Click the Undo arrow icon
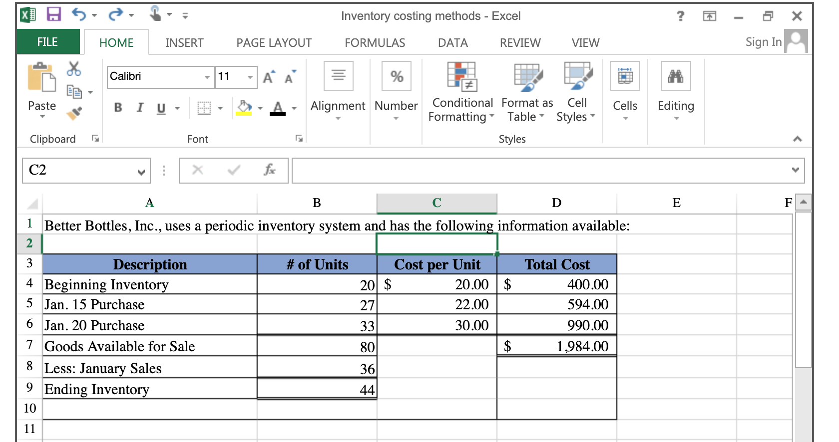 point(79,14)
